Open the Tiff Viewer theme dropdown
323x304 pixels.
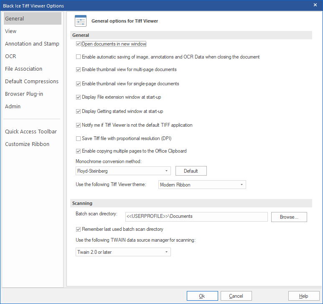click(202, 185)
